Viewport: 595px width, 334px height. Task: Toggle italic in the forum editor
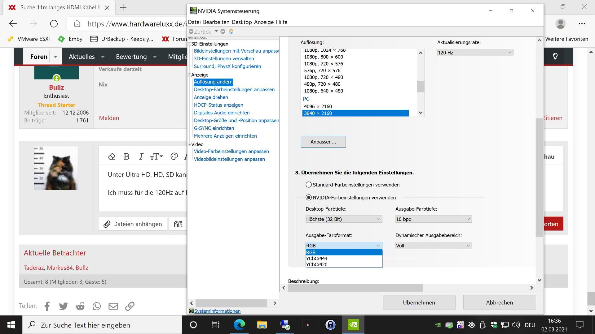(141, 156)
